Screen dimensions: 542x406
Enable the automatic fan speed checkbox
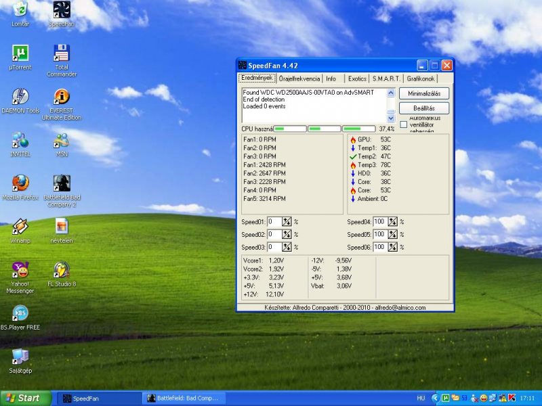(x=404, y=125)
